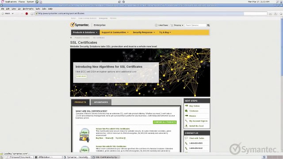Click the Install the Seal download icon
This screenshot has width=283, height=159.
click(x=187, y=126)
